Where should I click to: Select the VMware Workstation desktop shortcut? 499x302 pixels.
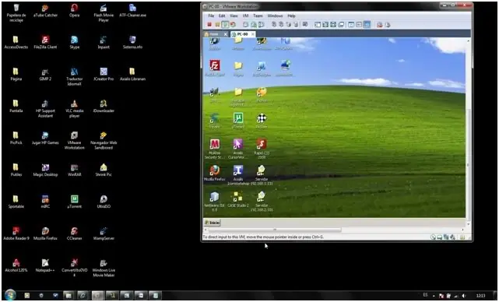click(74, 140)
